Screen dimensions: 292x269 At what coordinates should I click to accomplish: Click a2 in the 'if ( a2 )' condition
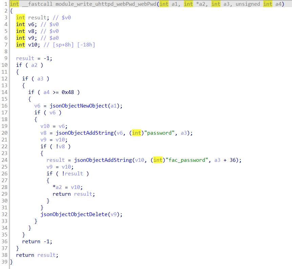point(34,65)
